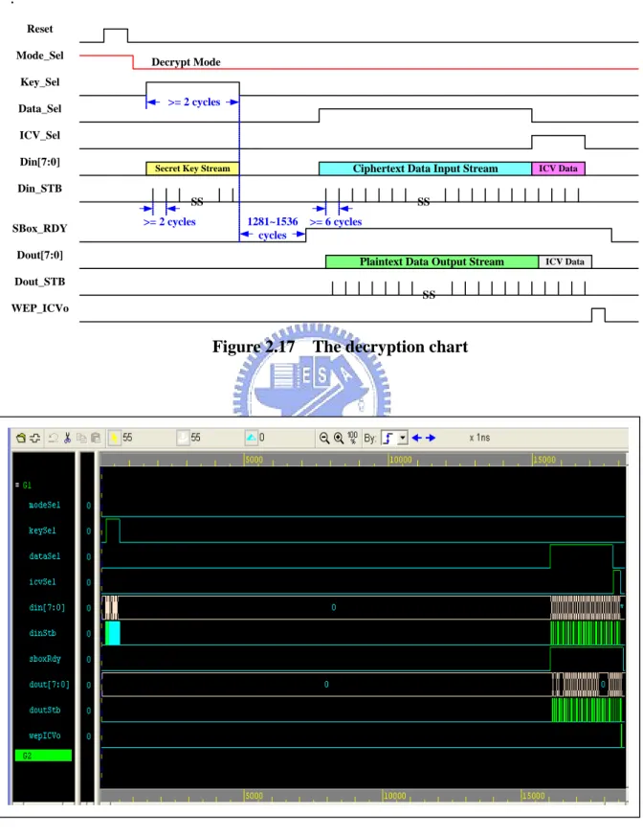
Task: Click the Zoom 100% icon
Action: [x=353, y=438]
